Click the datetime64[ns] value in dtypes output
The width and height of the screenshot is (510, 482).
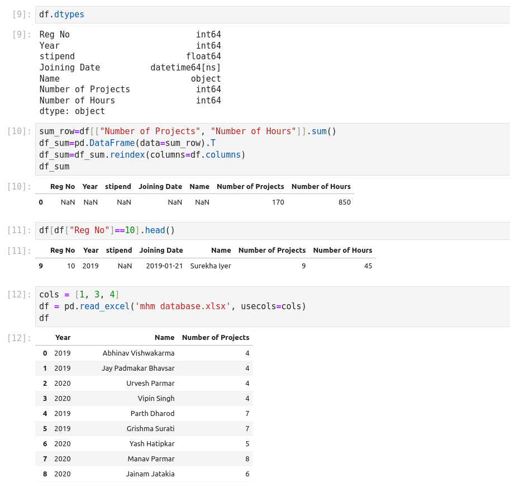(x=185, y=68)
